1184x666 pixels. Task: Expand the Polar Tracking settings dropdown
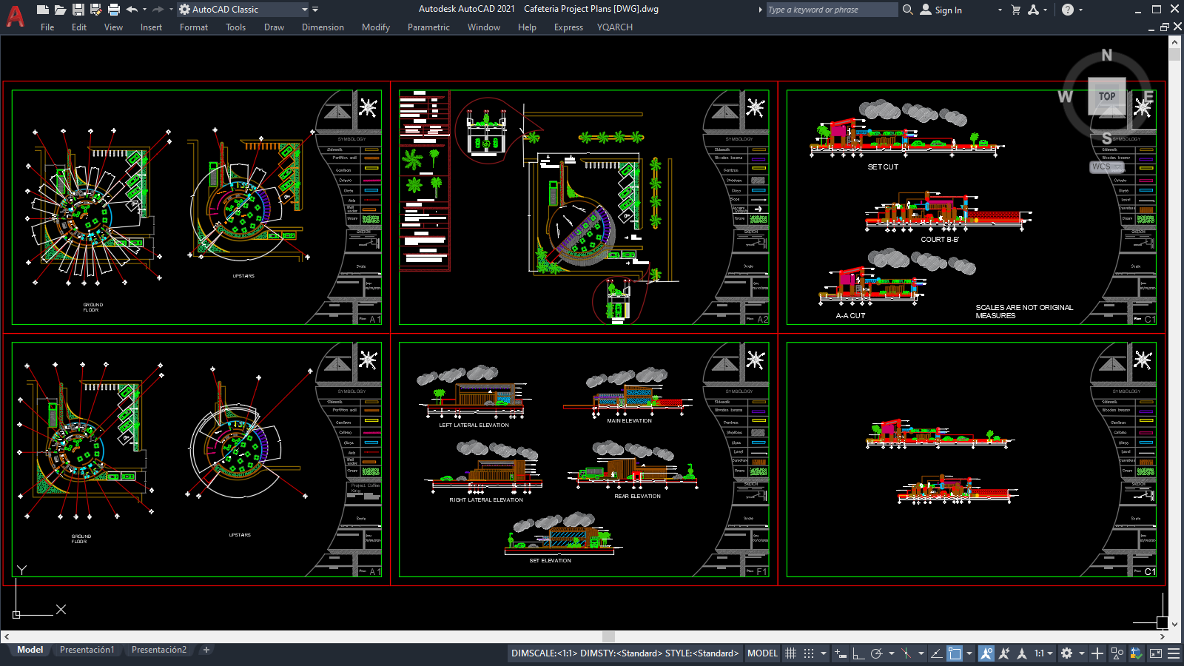click(x=892, y=653)
